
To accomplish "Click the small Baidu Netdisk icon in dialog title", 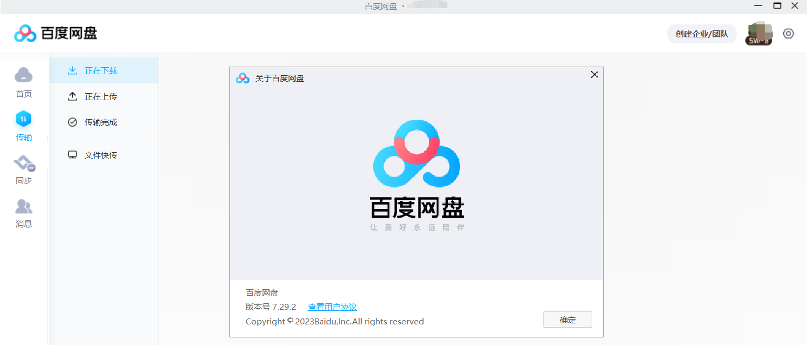I will 242,79.
